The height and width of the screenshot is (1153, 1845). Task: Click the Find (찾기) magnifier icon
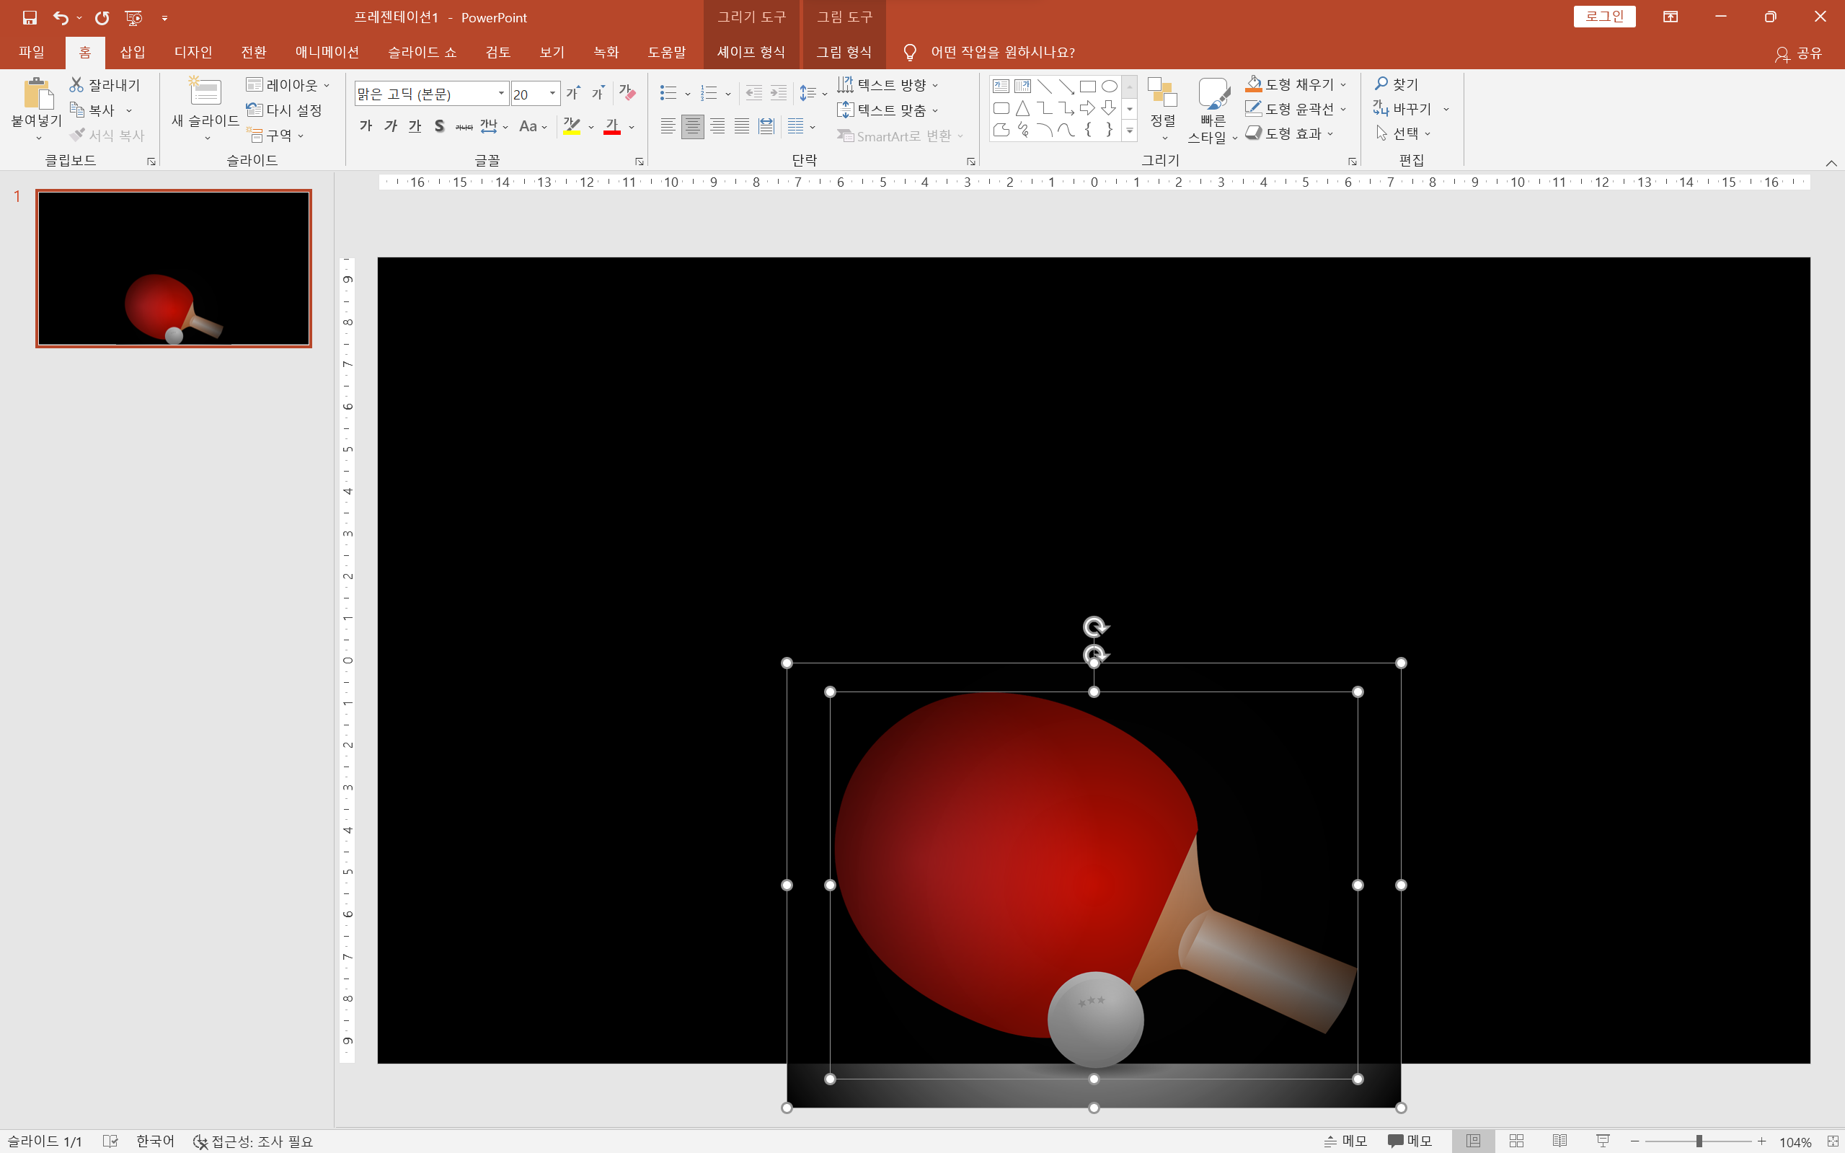[1381, 84]
